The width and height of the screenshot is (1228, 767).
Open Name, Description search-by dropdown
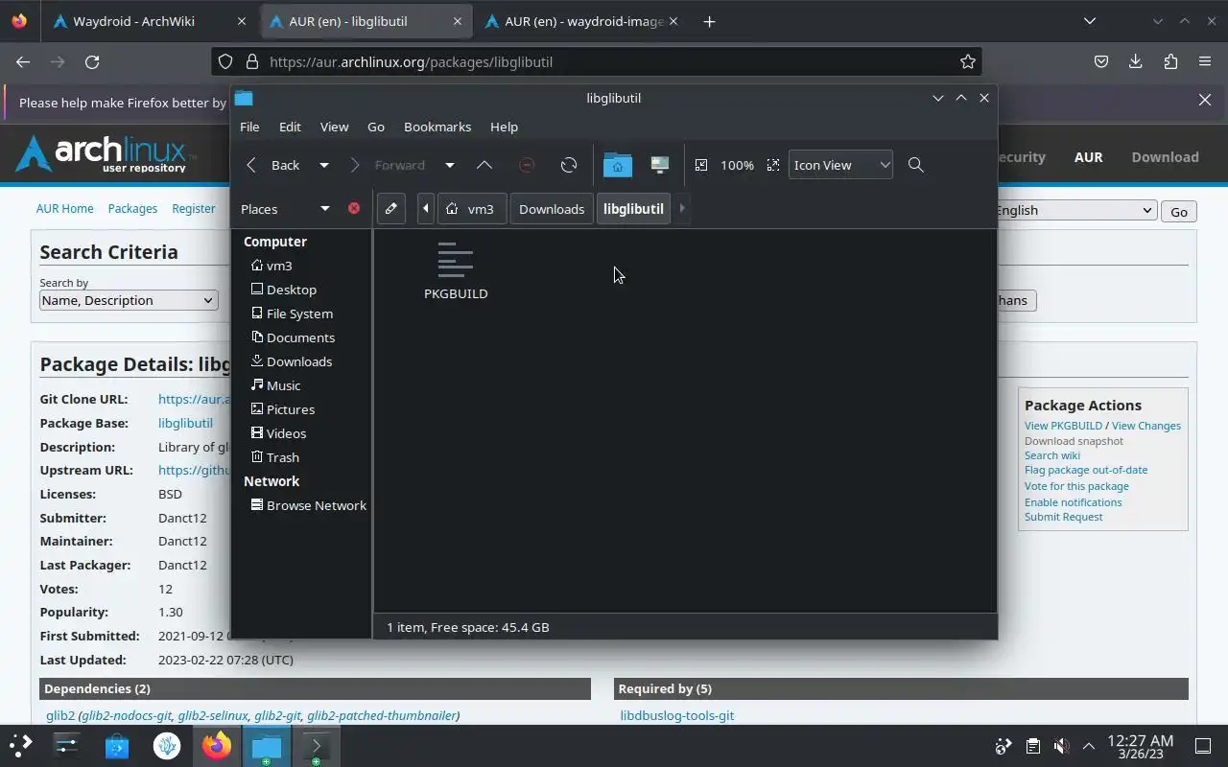128,300
